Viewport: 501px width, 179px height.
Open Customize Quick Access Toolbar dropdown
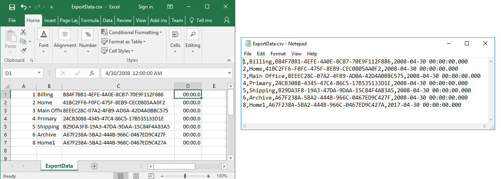pyautogui.click(x=52, y=7)
